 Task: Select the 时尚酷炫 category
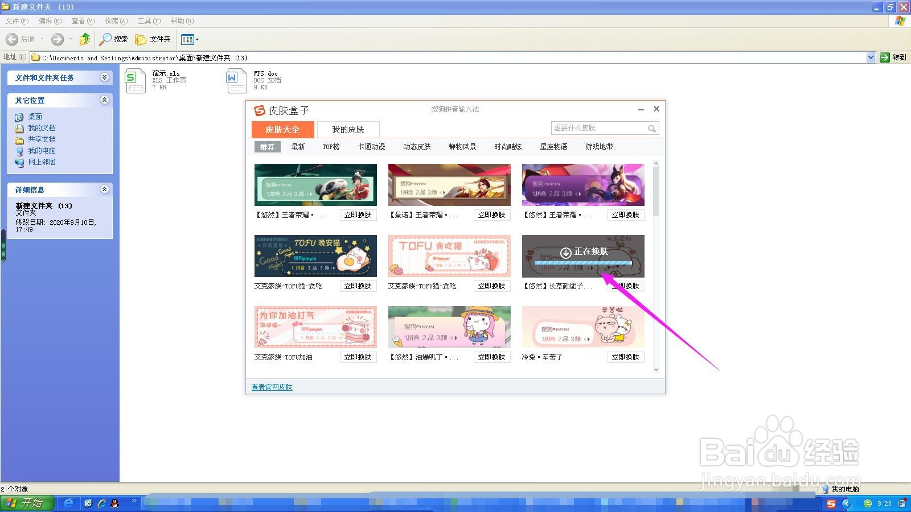[x=508, y=147]
